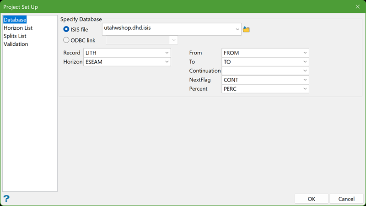This screenshot has width=366, height=206.
Task: Select the ISIS file radio button
Action: (66, 29)
